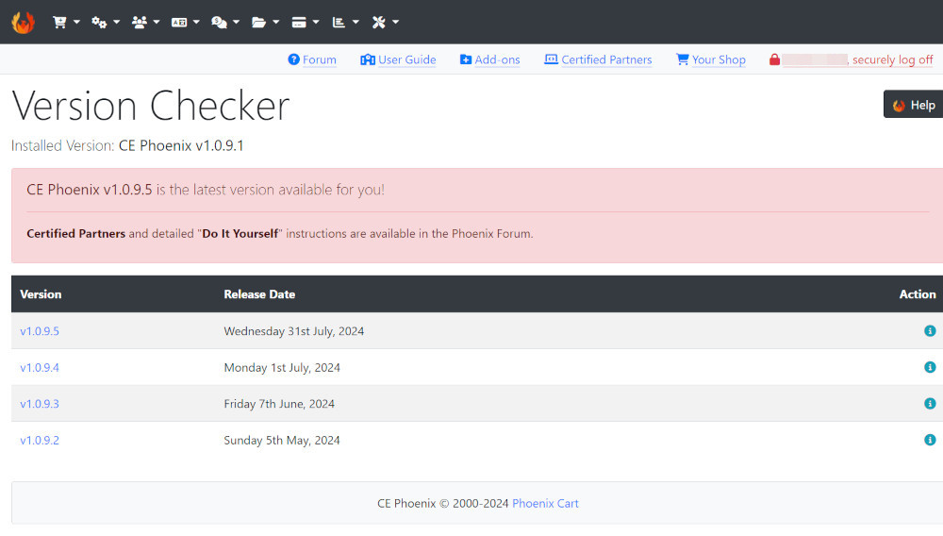943x536 pixels.
Task: Click the Release Date column header
Action: point(259,294)
